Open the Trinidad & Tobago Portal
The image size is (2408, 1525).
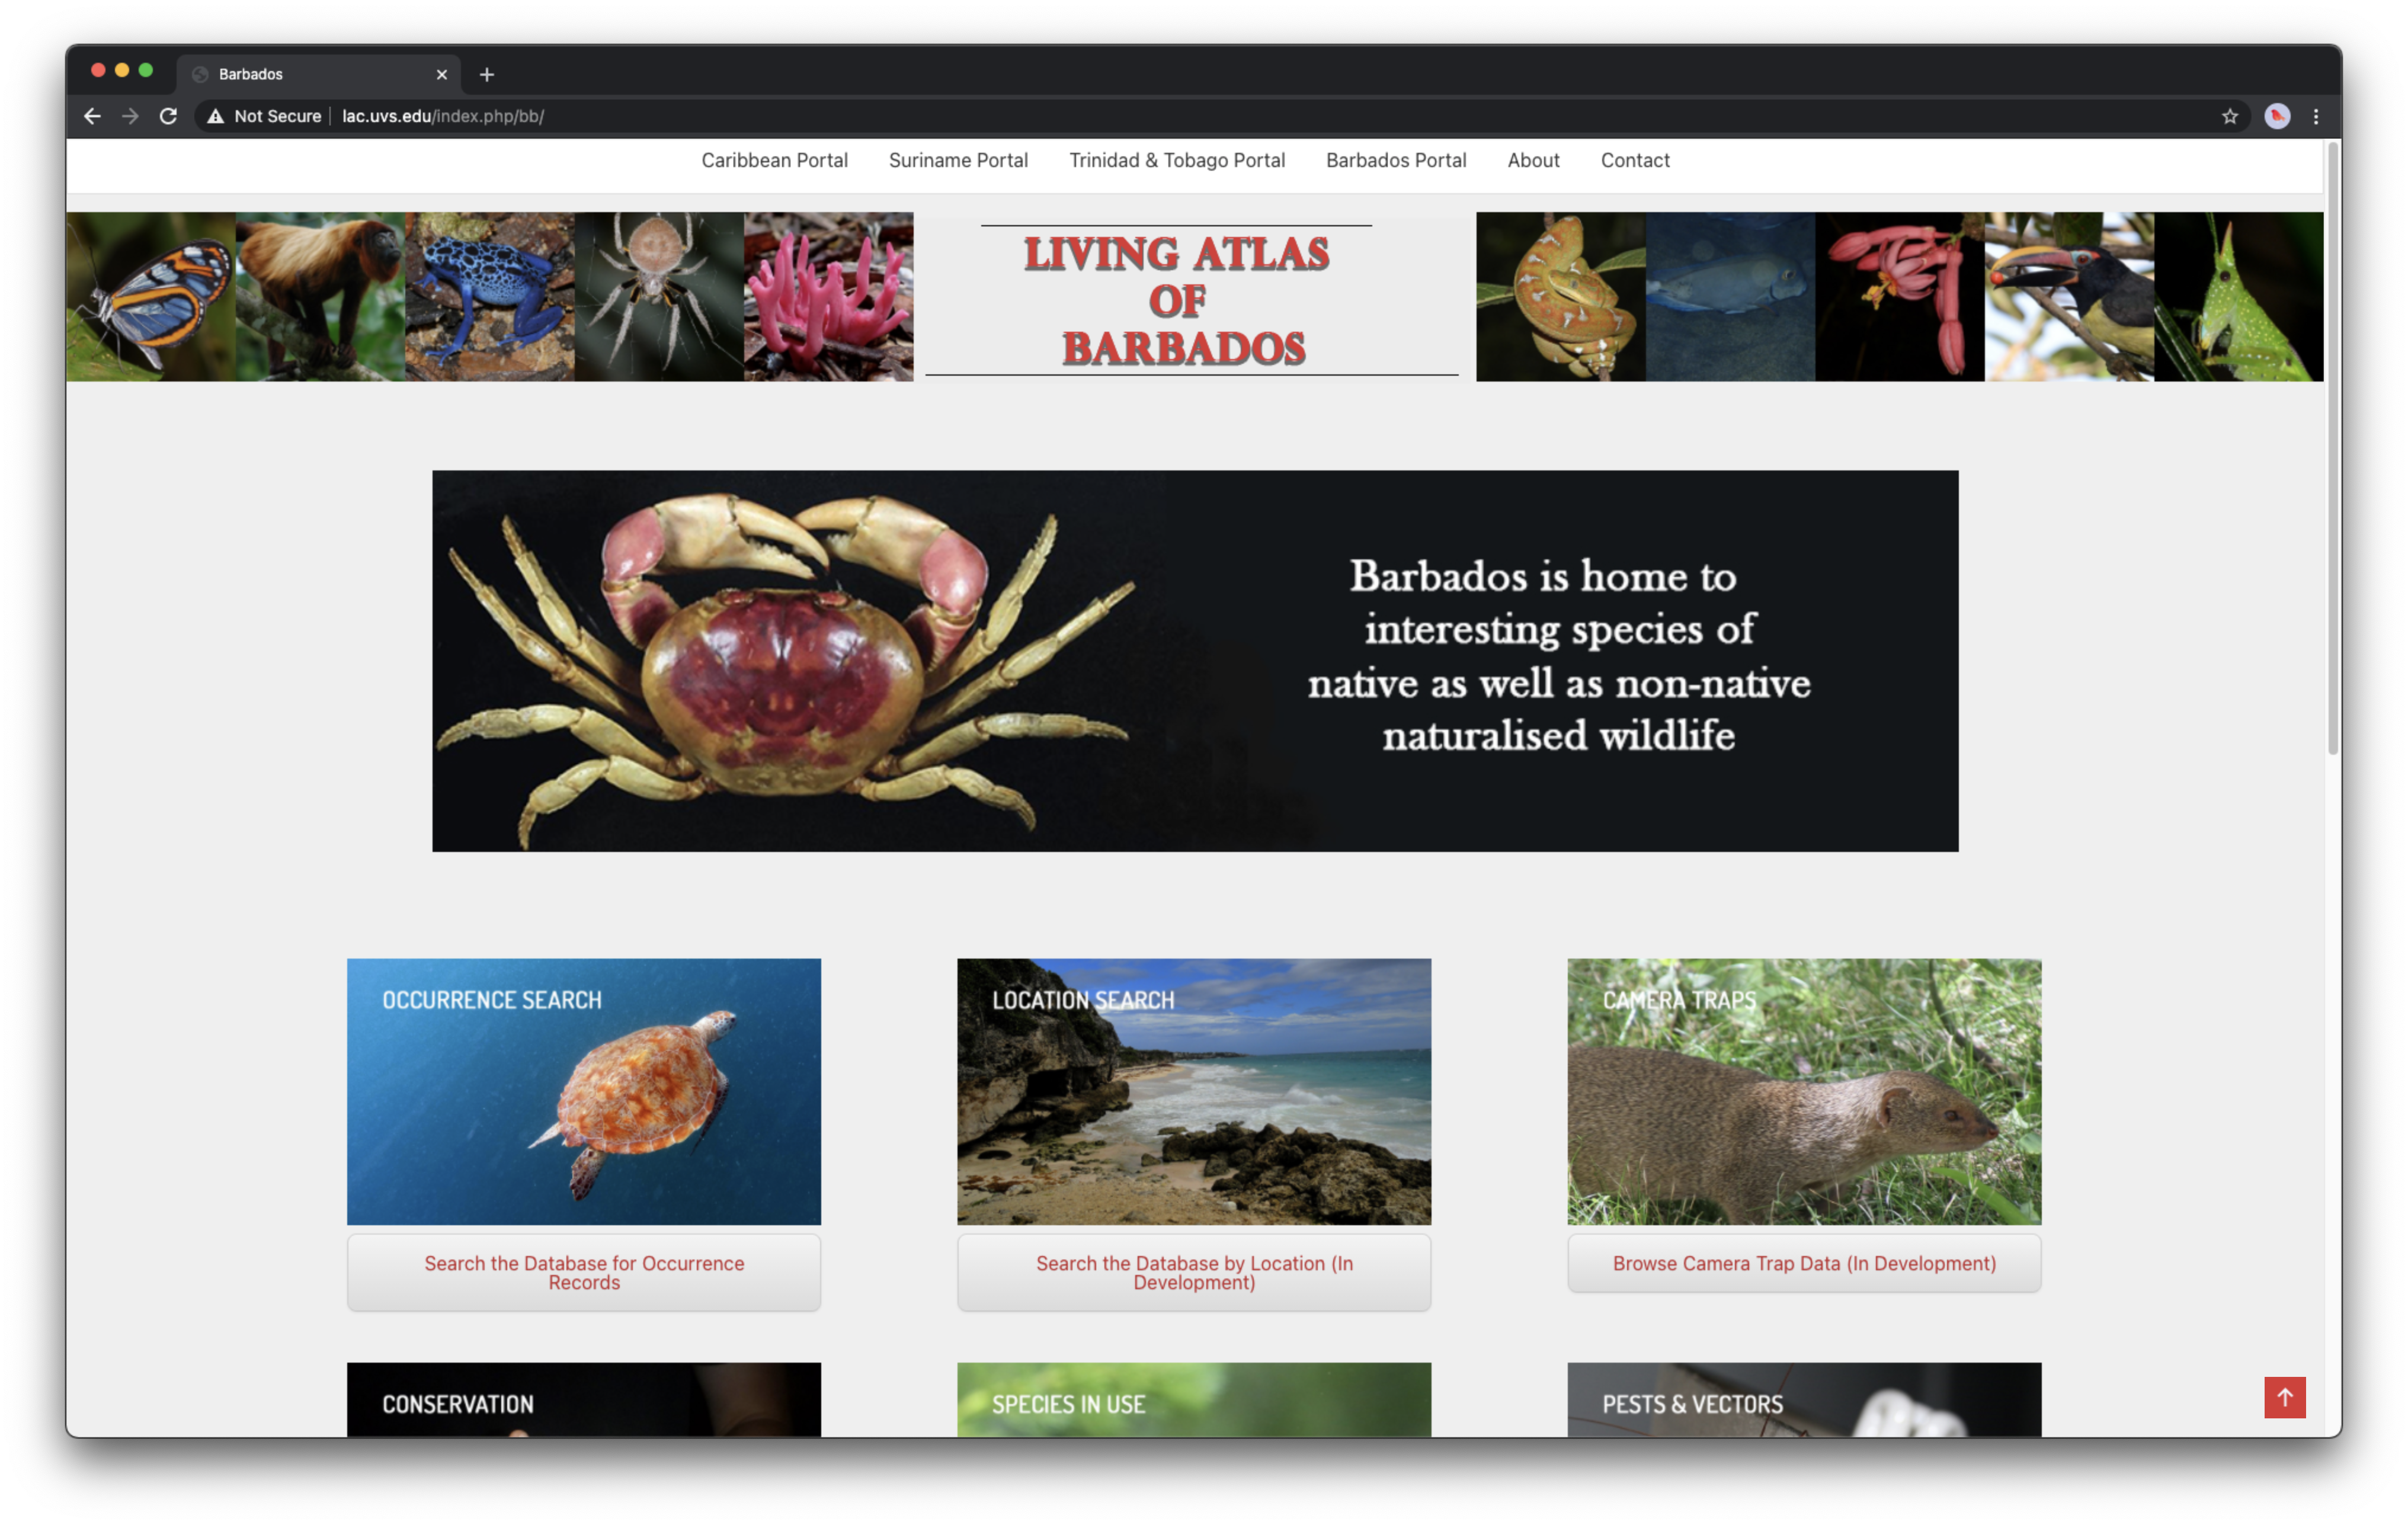point(1177,160)
